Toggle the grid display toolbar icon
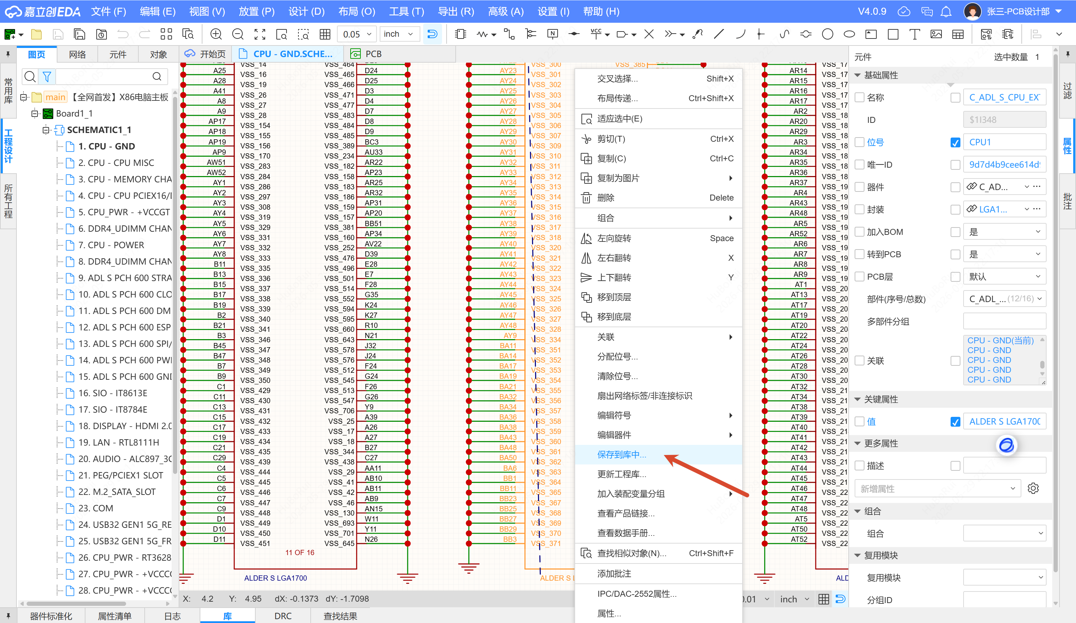The height and width of the screenshot is (623, 1076). (x=325, y=34)
